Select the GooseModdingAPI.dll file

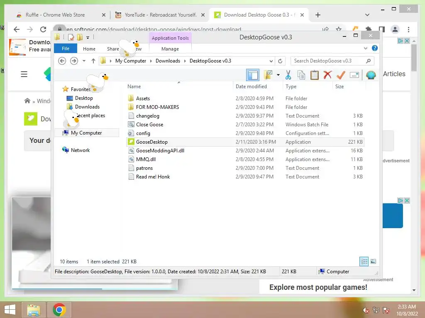(160, 151)
